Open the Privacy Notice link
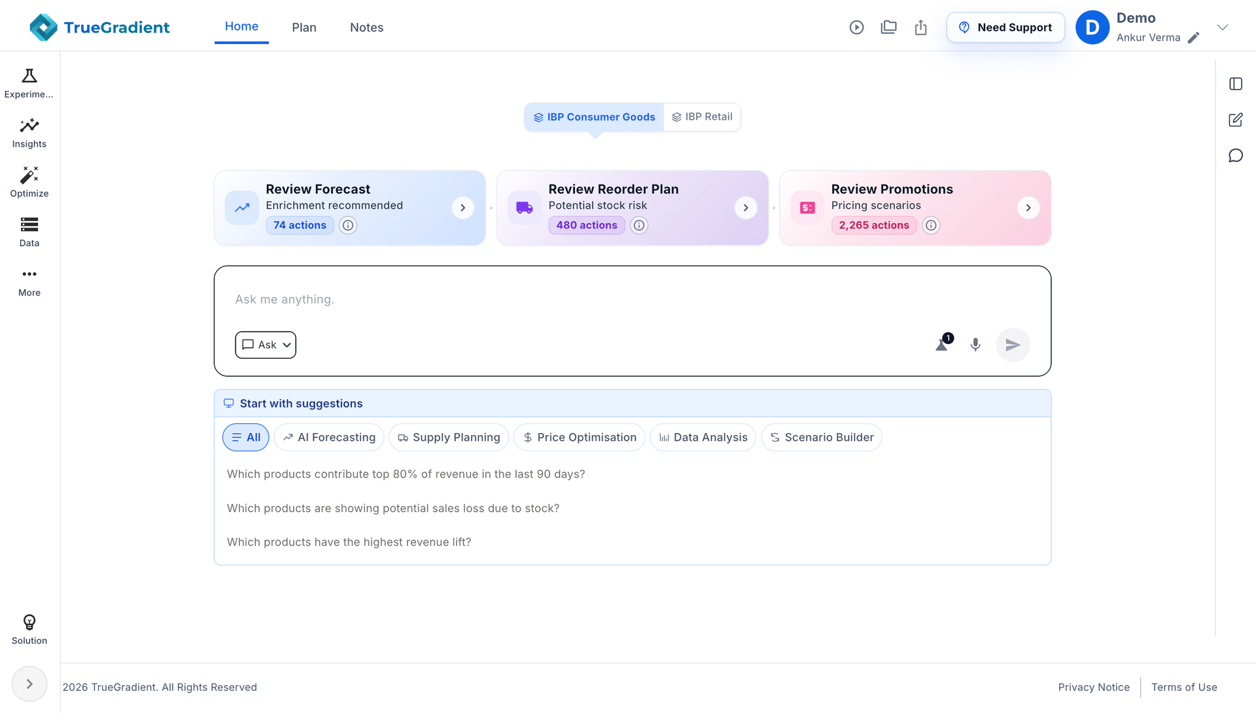The height and width of the screenshot is (713, 1256). pos(1094,687)
